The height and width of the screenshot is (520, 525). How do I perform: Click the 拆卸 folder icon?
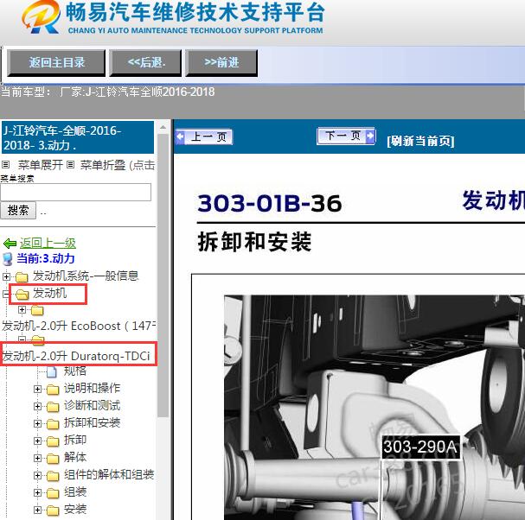click(x=53, y=441)
